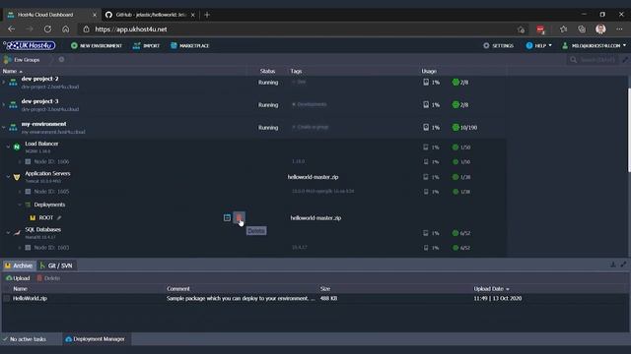The width and height of the screenshot is (631, 354).
Task: Click the Size column header
Action: point(325,288)
